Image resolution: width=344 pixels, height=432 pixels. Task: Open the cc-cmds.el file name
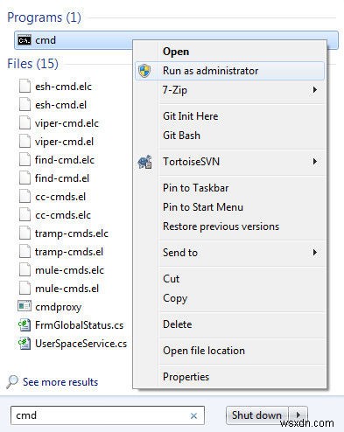[60, 197]
